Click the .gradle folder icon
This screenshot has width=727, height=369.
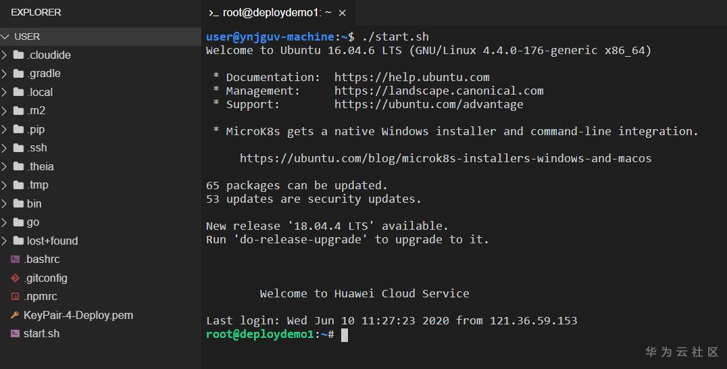click(x=18, y=73)
